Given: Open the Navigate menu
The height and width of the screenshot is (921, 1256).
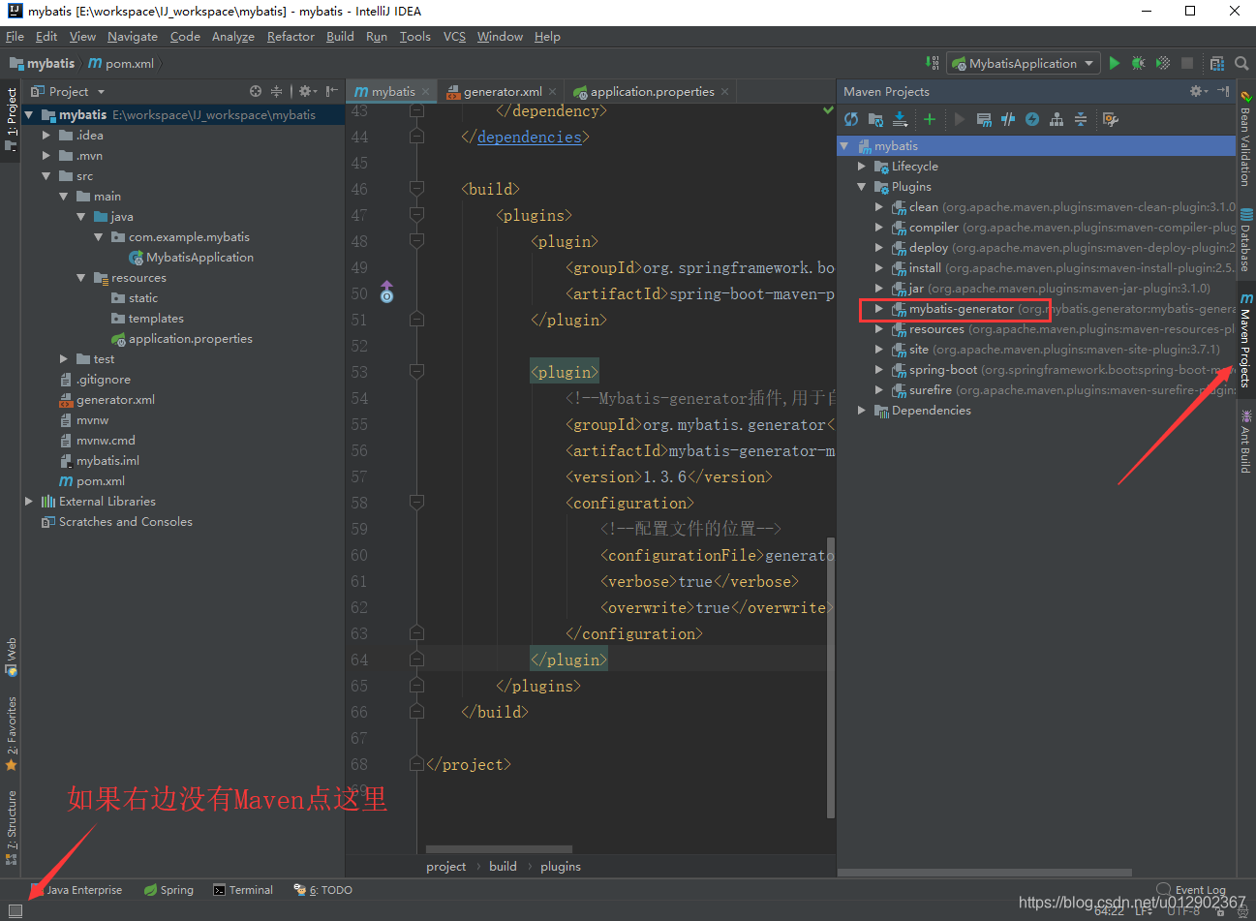Looking at the screenshot, I should point(133,37).
